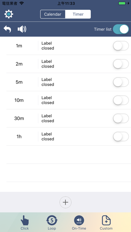Tap the back arrow icon
Image resolution: width=131 pixels, height=232 pixels.
(x=7, y=29)
